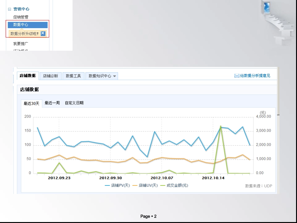Screen dimensions: 297x223
Task: Click the green 成交金额 peak on the chart
Action: click(x=221, y=126)
